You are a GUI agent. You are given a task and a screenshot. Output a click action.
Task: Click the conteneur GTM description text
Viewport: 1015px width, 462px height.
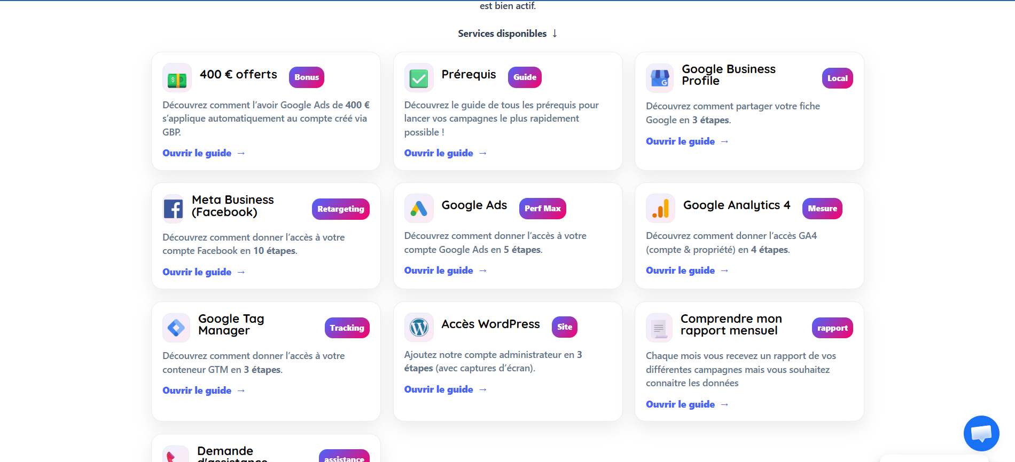254,363
